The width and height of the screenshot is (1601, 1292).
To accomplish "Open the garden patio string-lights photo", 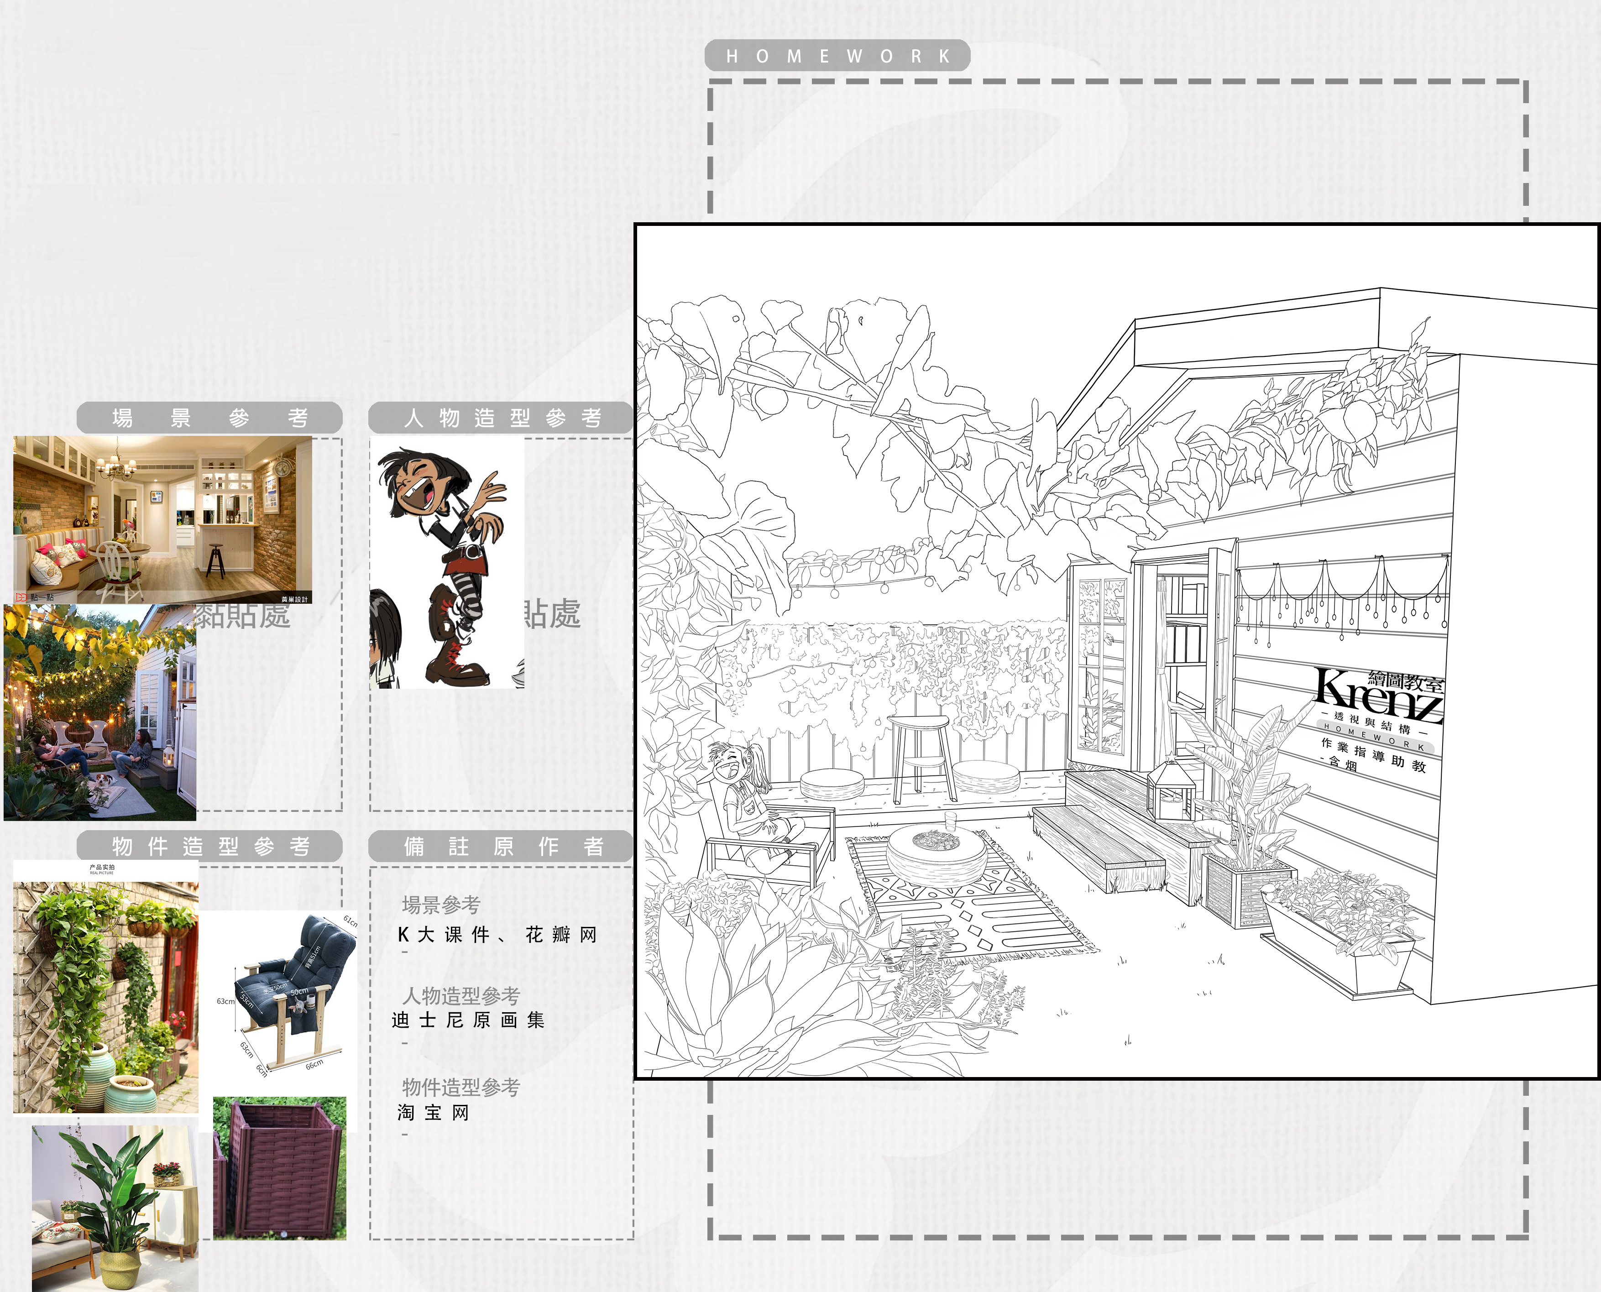I will tap(99, 712).
